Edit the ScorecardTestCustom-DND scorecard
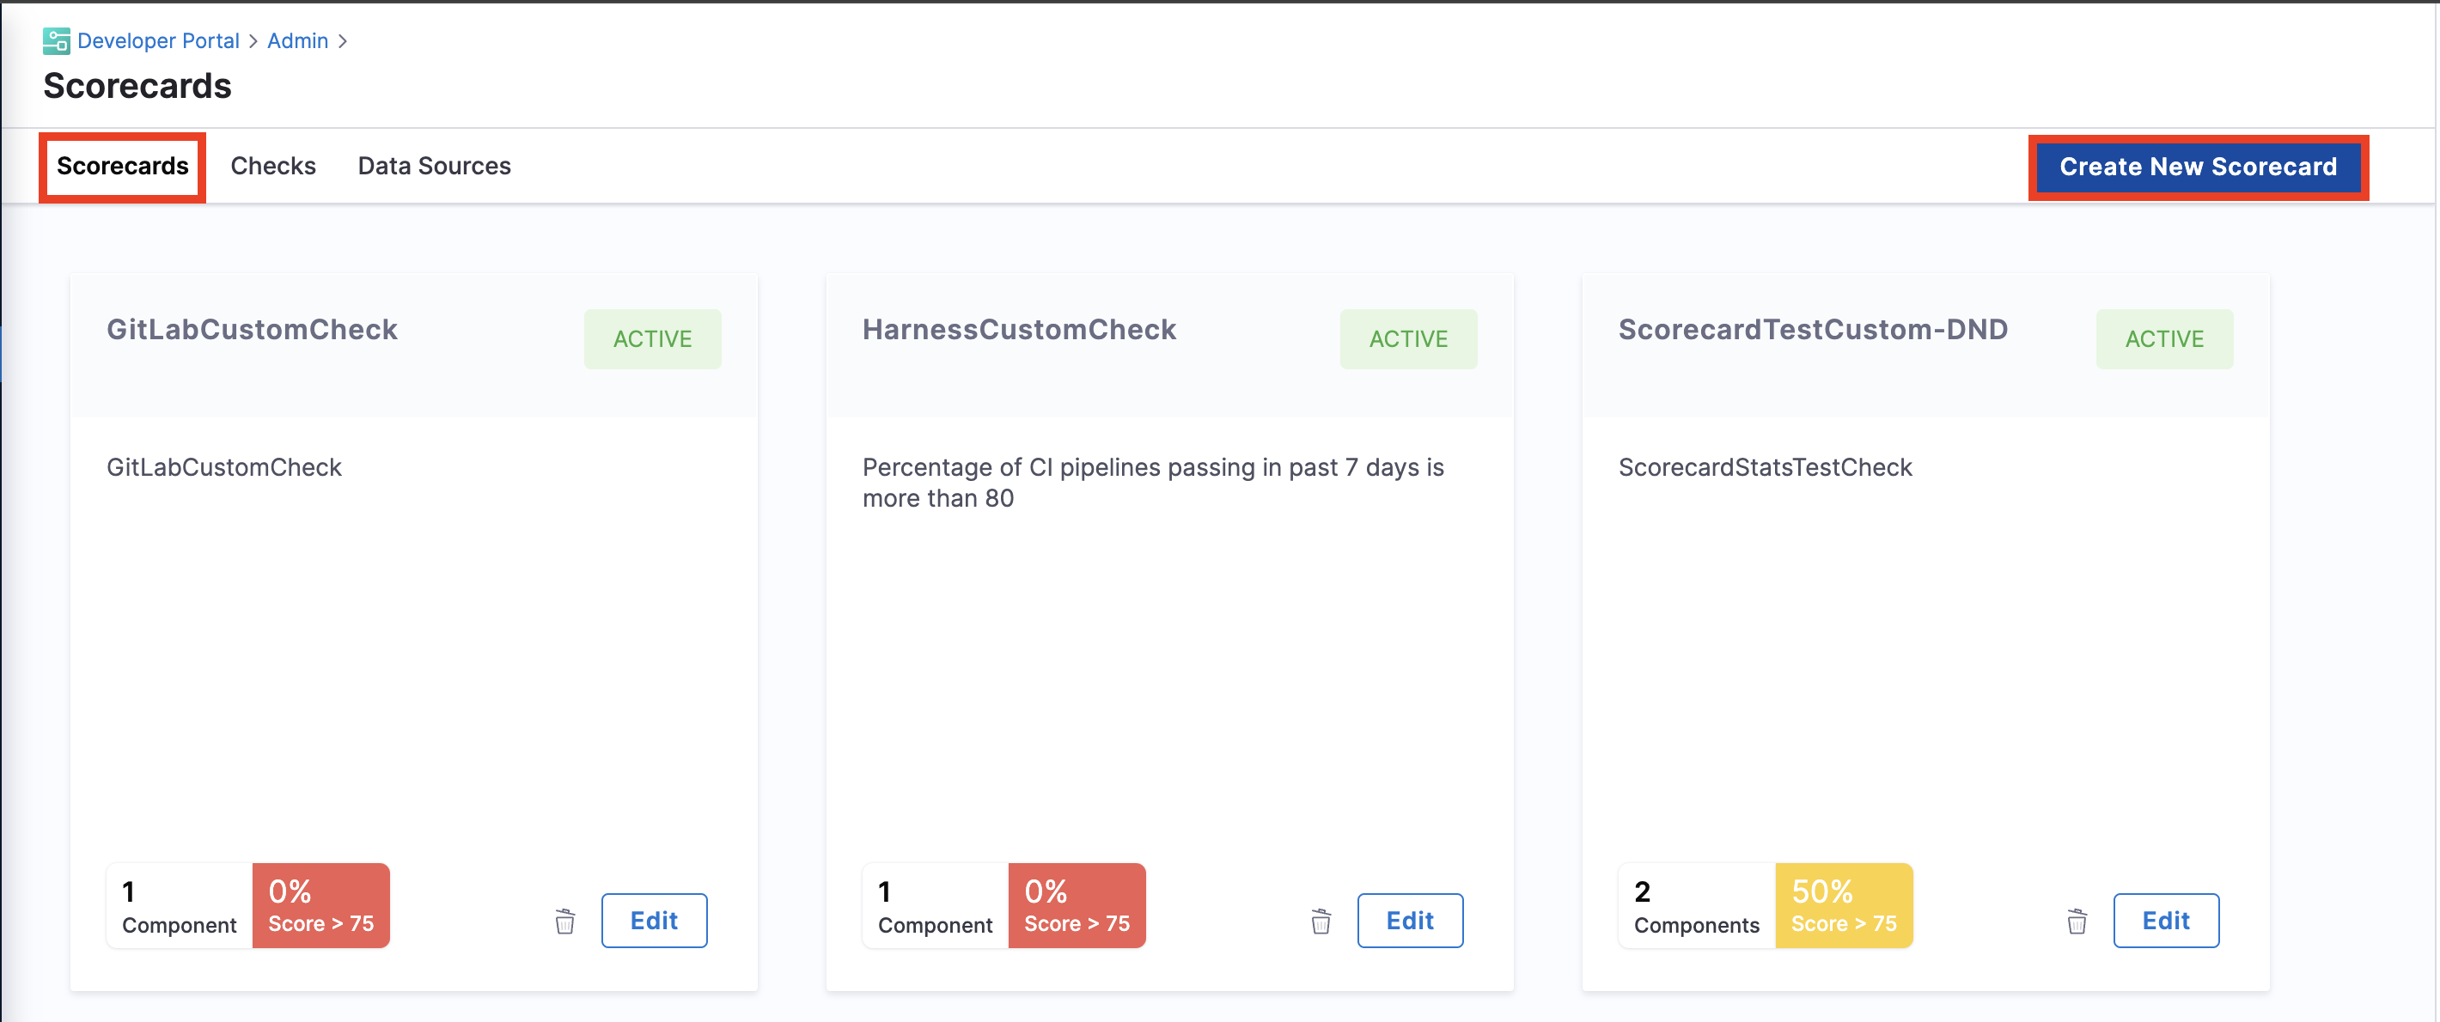 (2165, 921)
